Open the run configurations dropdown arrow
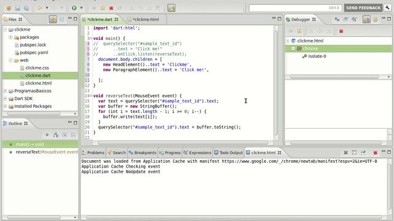Image resolution: width=394 pixels, height=221 pixels. click(81, 8)
